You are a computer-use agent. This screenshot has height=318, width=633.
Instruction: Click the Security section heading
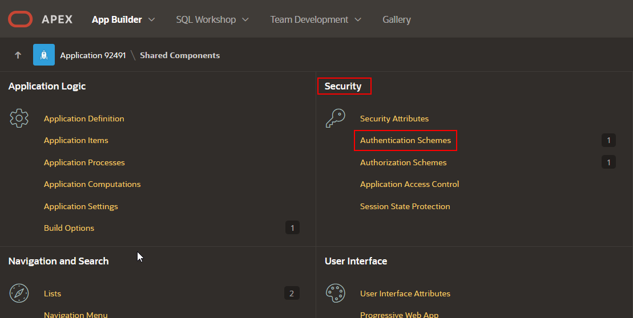tap(342, 86)
